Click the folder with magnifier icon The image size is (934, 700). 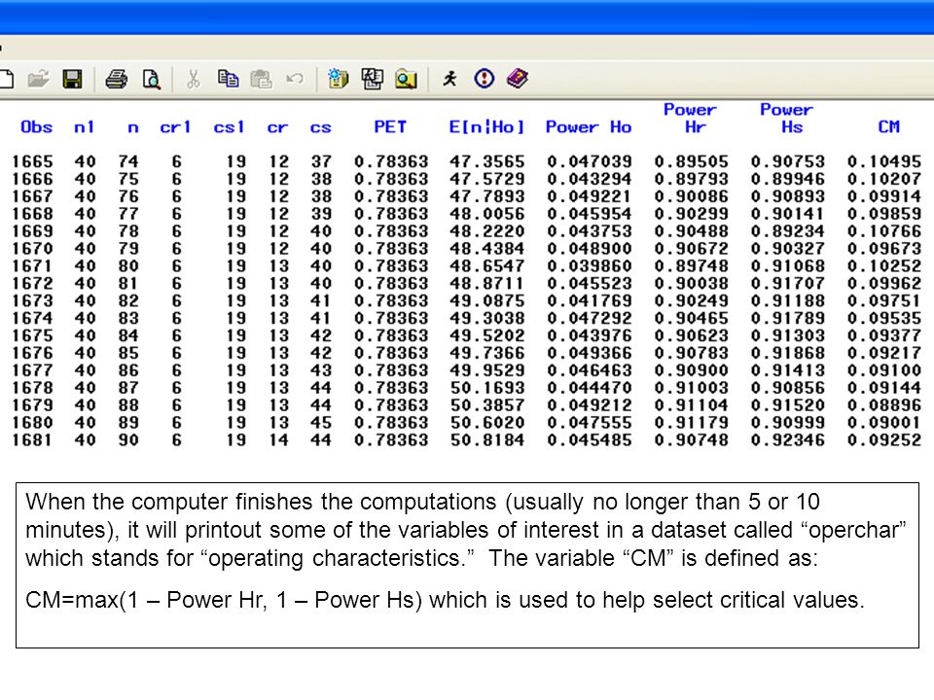point(407,79)
